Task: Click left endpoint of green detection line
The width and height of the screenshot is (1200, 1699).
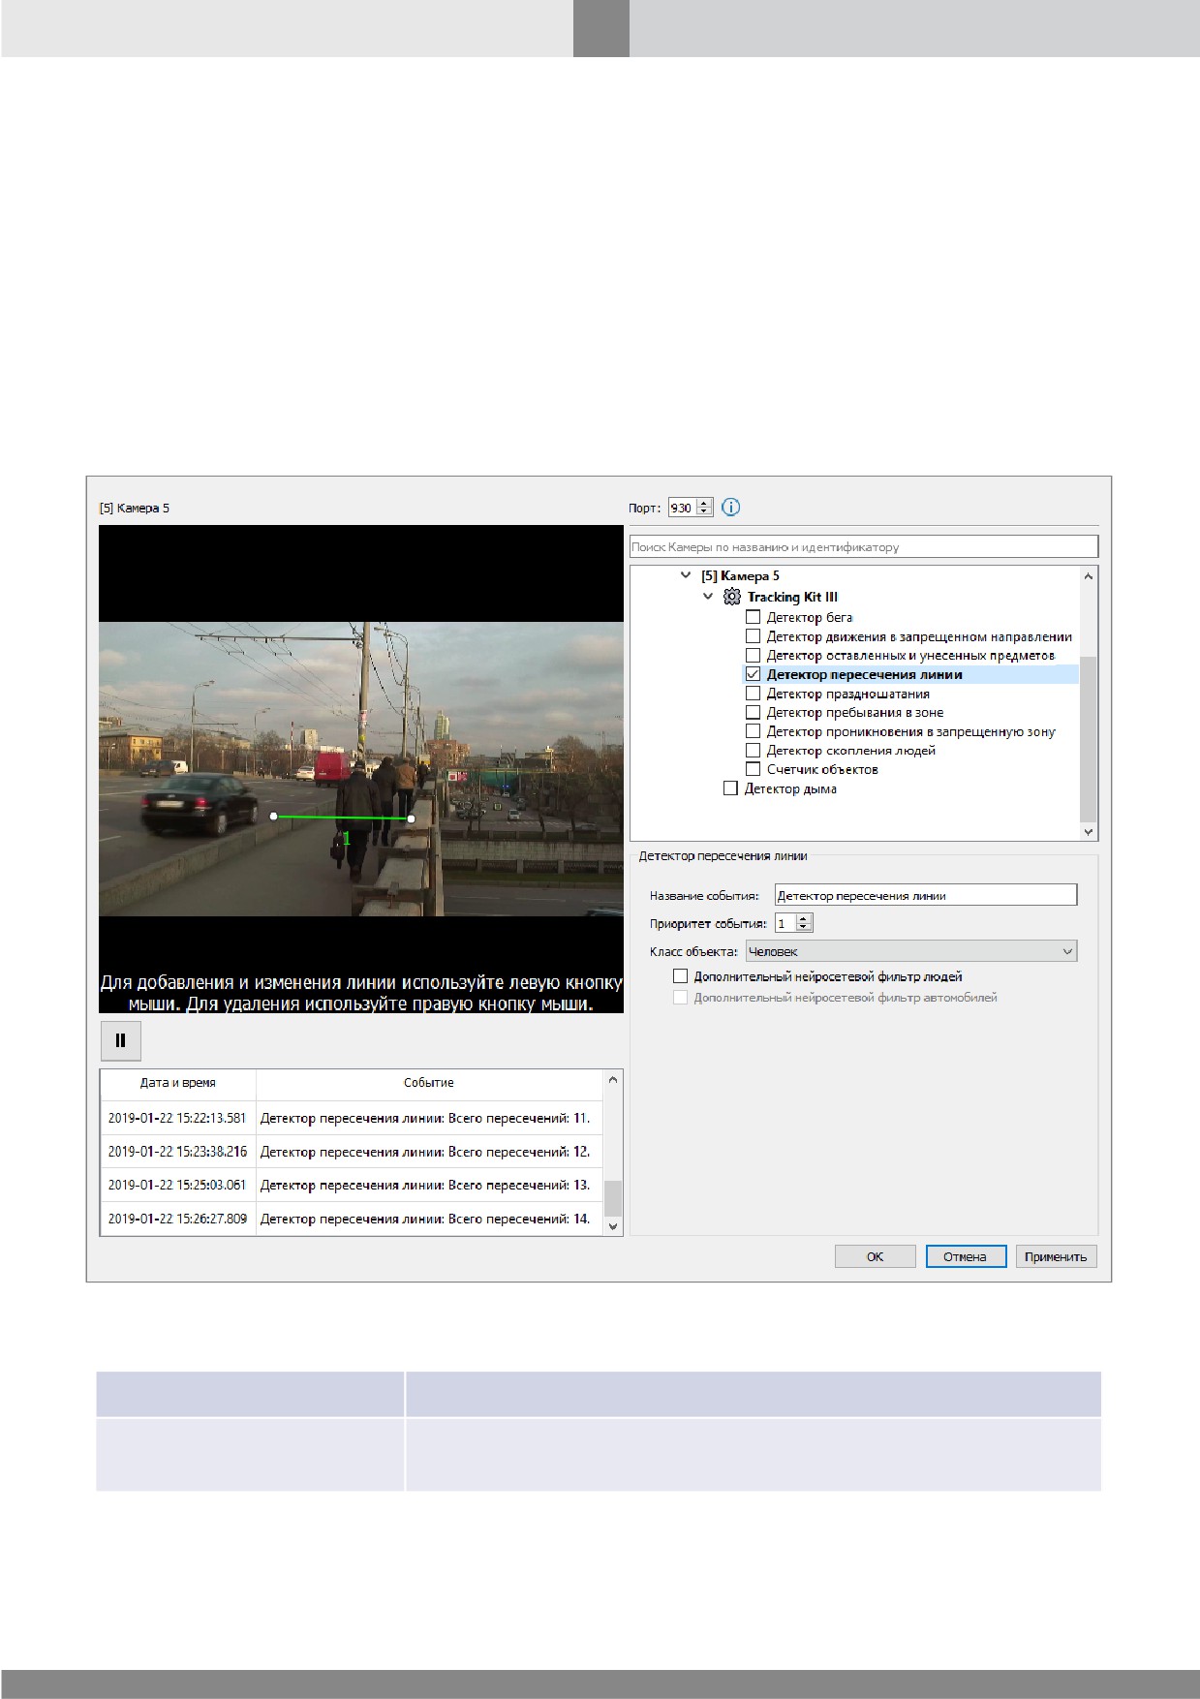Action: tap(274, 817)
